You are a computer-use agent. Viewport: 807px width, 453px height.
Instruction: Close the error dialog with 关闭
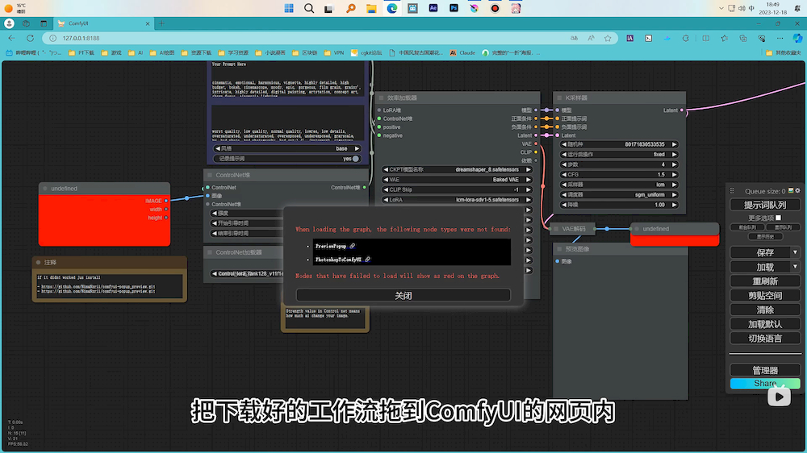[403, 296]
